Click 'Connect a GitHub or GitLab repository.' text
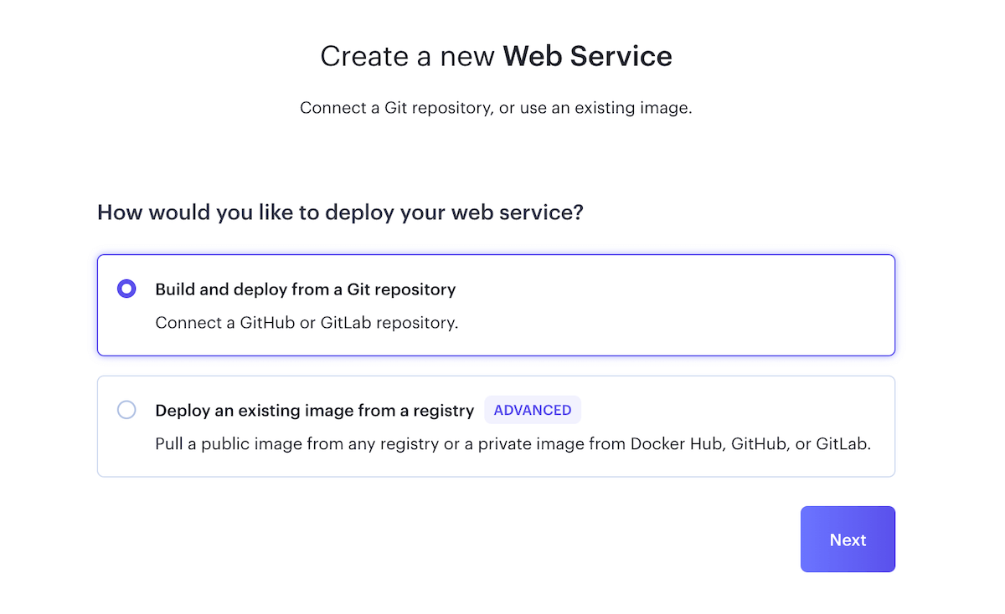This screenshot has width=1005, height=614. (307, 323)
